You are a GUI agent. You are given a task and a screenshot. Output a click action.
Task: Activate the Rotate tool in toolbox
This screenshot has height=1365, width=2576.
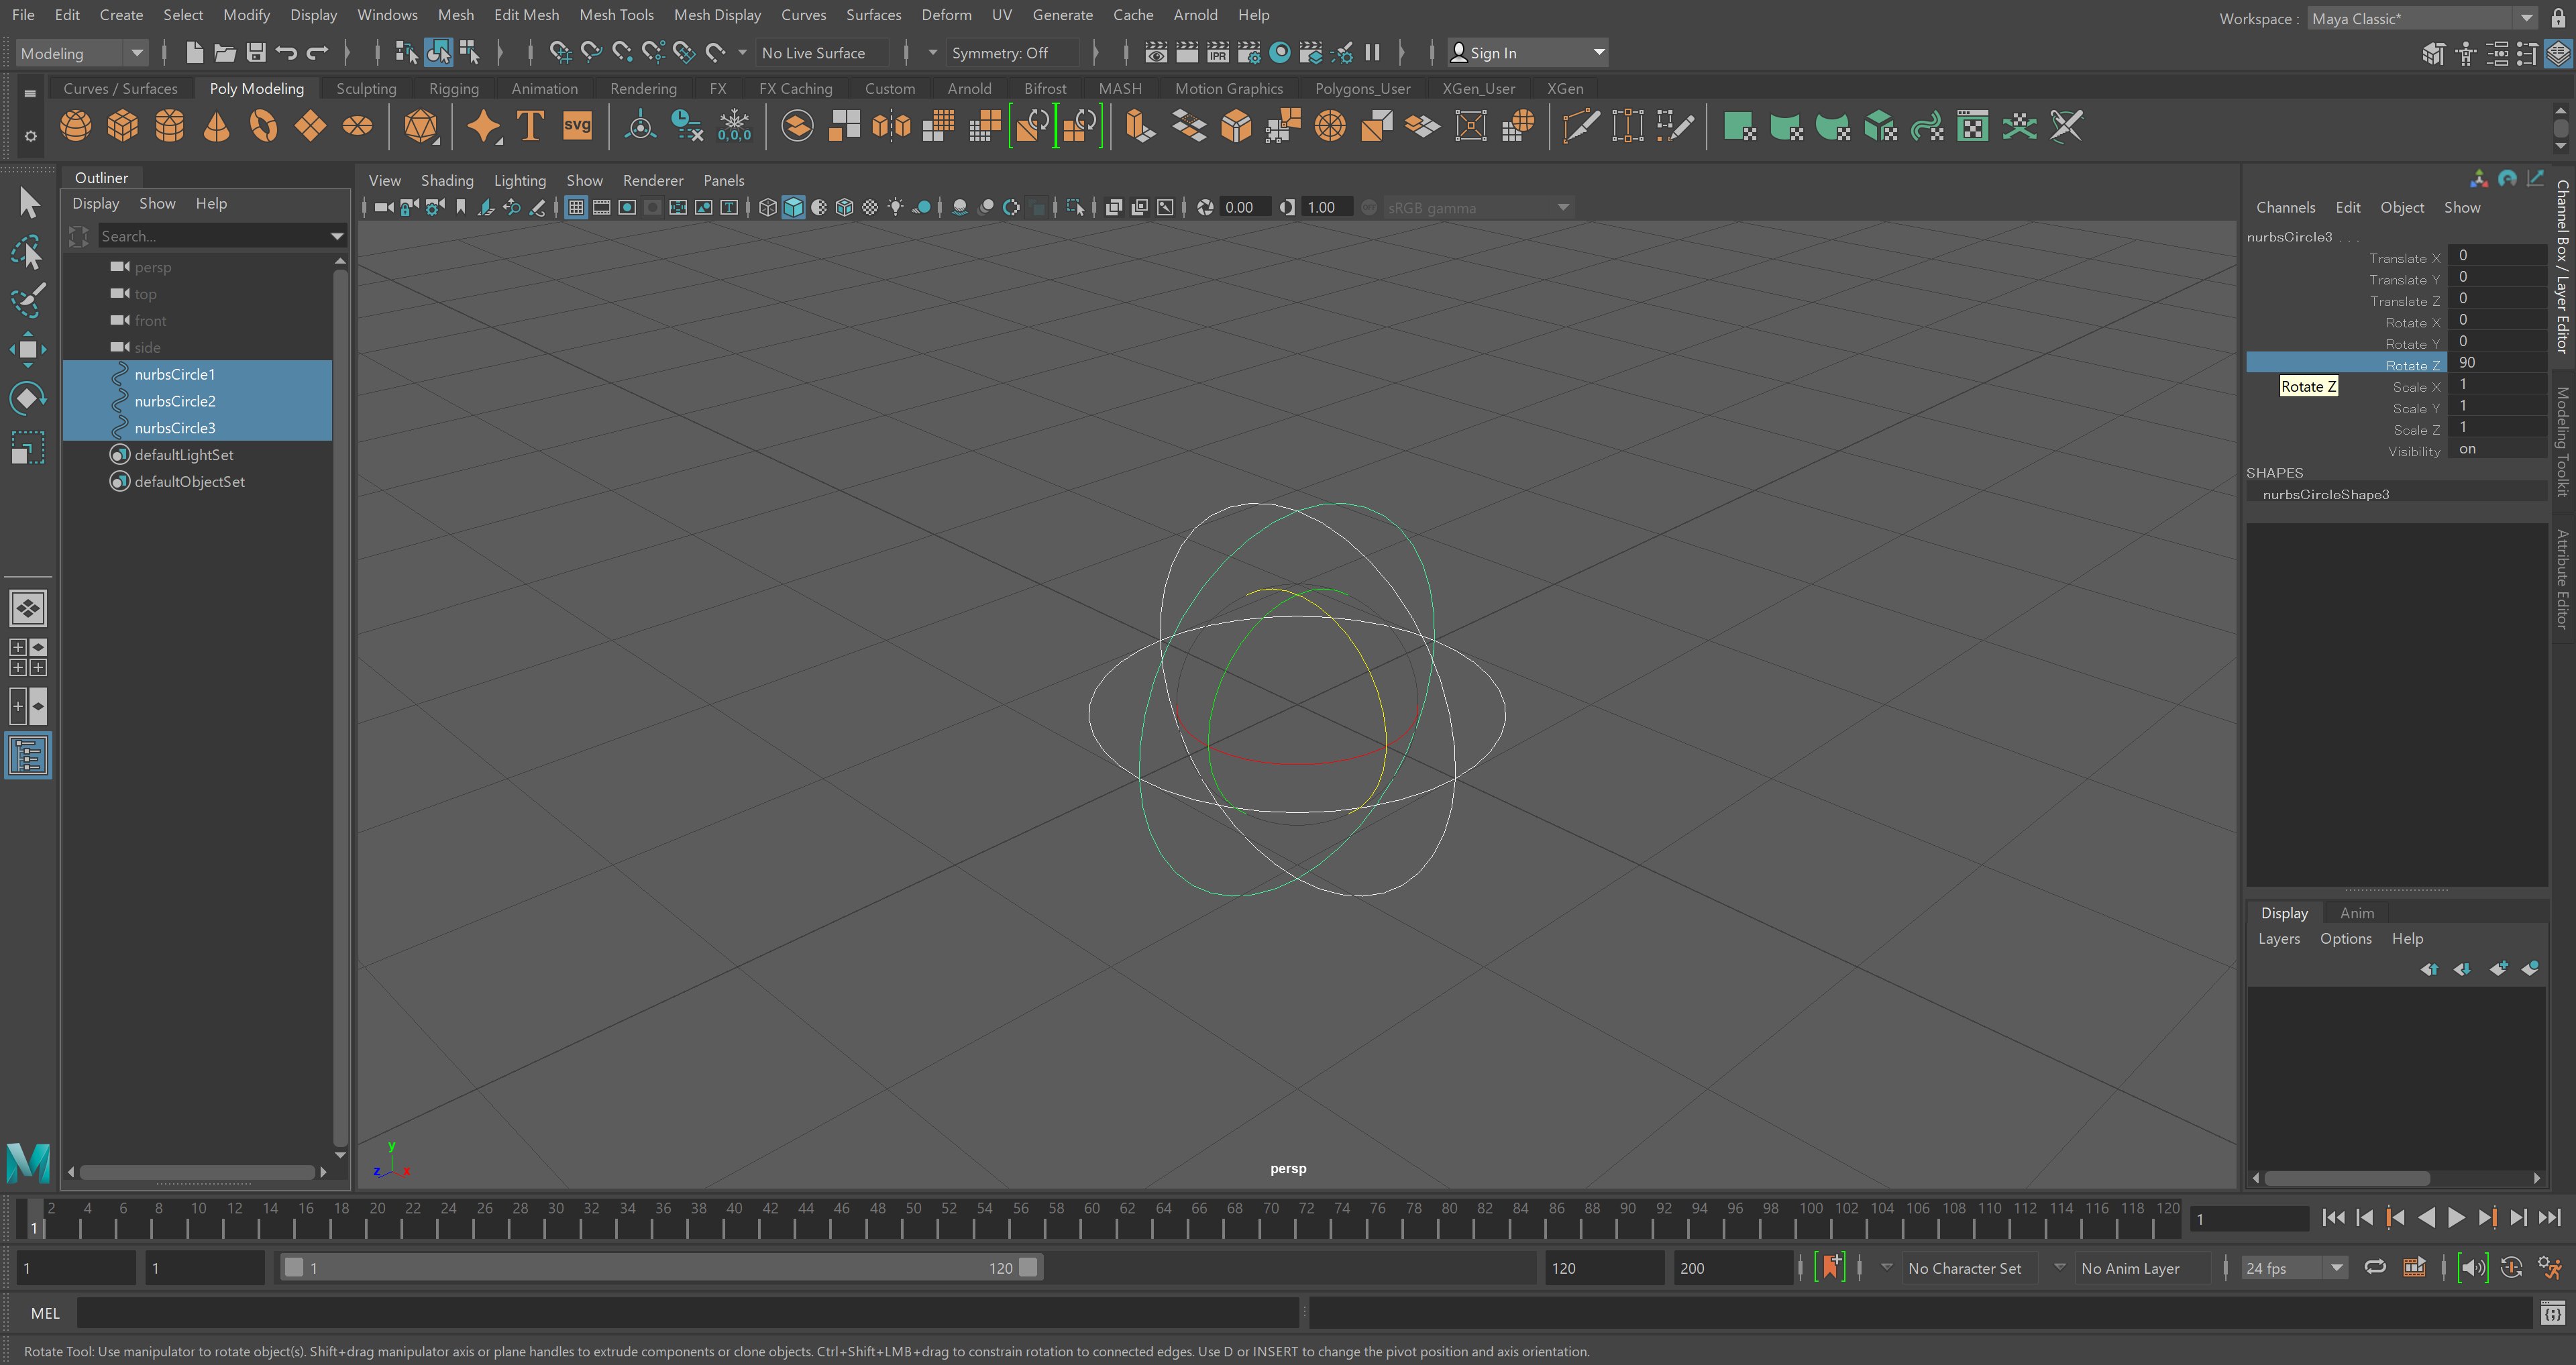pyautogui.click(x=27, y=398)
